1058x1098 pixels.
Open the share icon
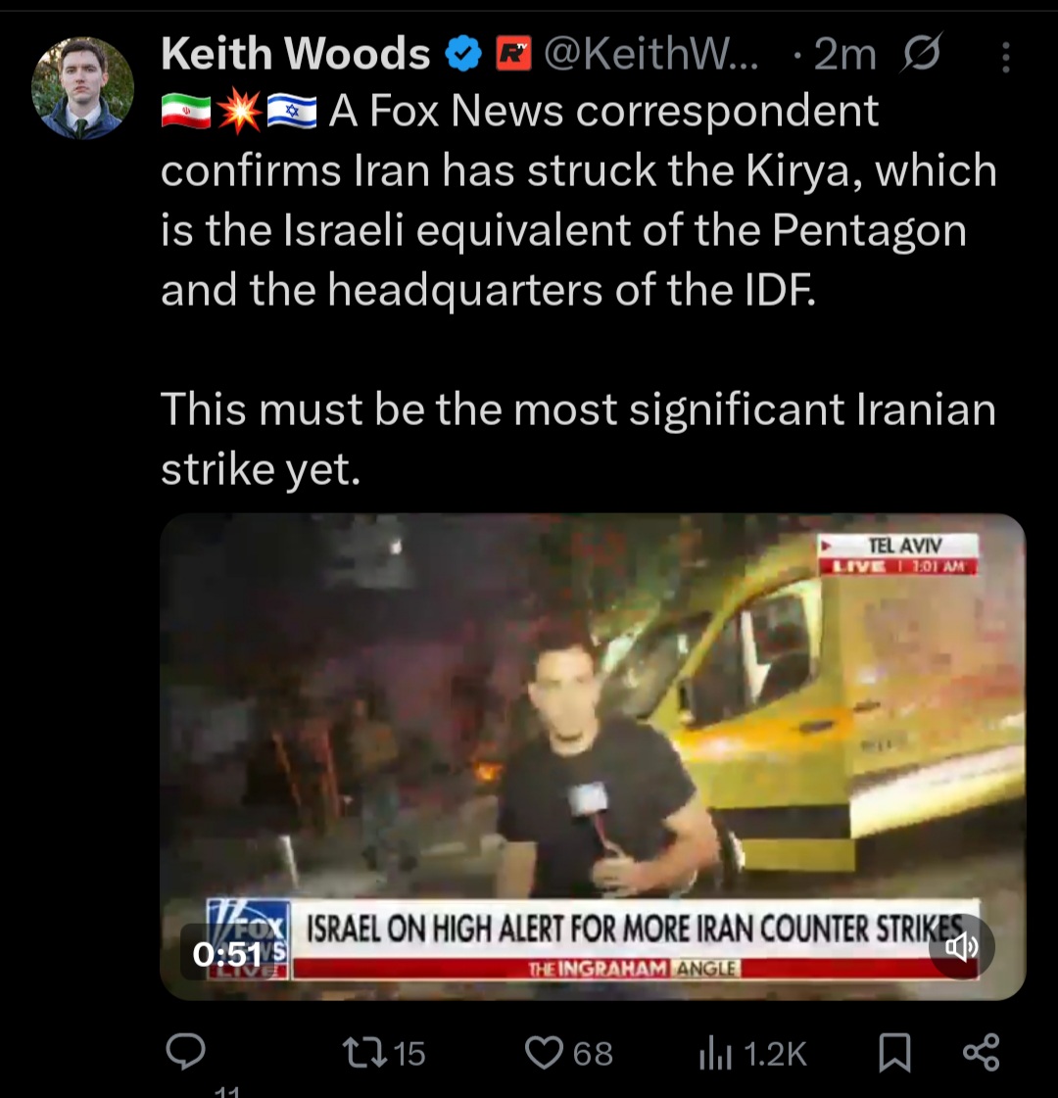click(x=981, y=1052)
